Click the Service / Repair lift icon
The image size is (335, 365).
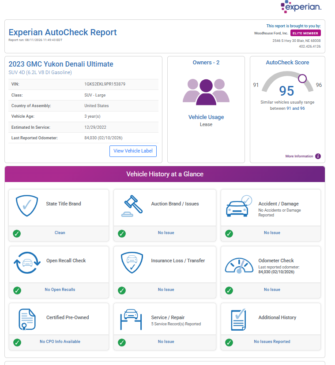[131, 319]
